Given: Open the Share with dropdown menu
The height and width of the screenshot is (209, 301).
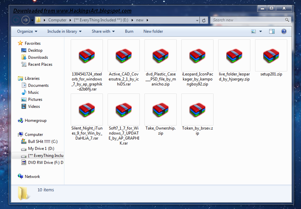Looking at the screenshot, I should [x=103, y=31].
